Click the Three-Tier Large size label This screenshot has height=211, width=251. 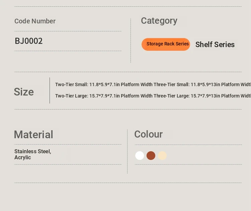click(x=171, y=96)
